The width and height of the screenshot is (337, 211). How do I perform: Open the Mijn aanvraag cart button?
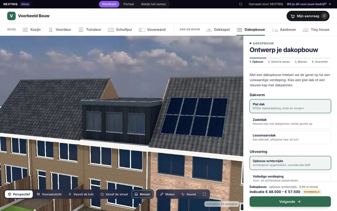[x=308, y=16]
